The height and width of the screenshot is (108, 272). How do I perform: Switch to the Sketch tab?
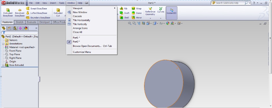point(20,22)
